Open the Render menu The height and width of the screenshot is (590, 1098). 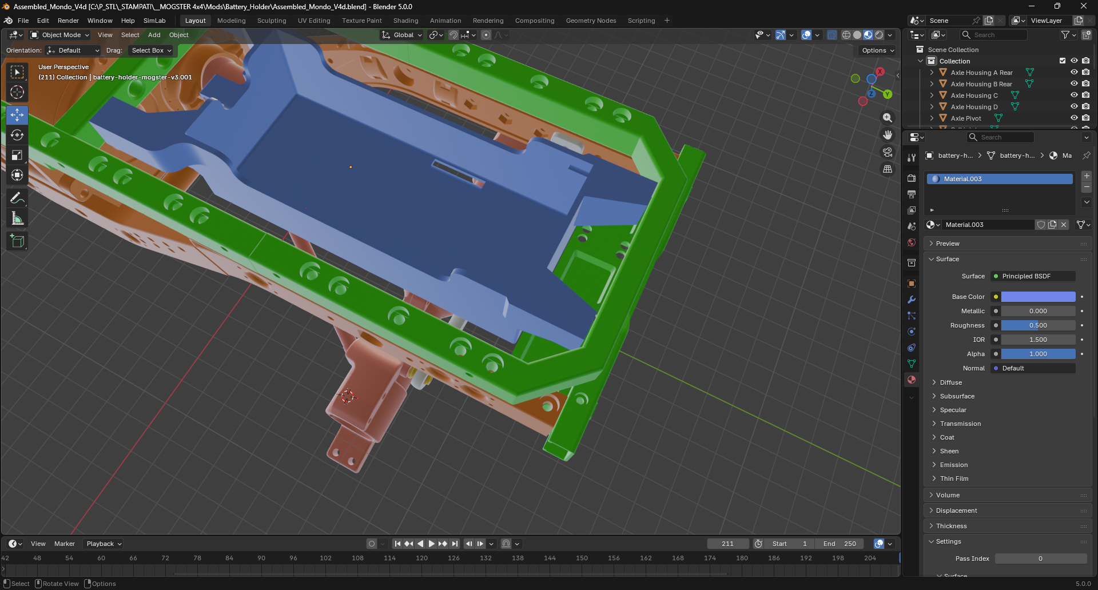pyautogui.click(x=68, y=21)
